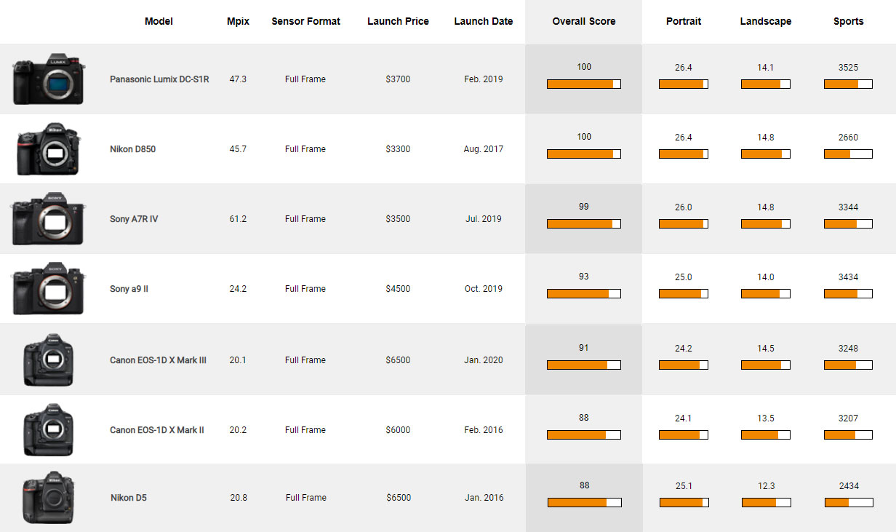Sort by the Launch Price column
The image size is (896, 532).
(x=398, y=22)
